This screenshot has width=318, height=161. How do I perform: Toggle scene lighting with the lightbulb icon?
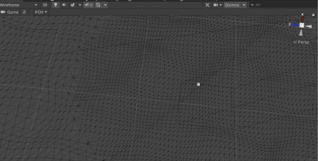click(x=56, y=5)
